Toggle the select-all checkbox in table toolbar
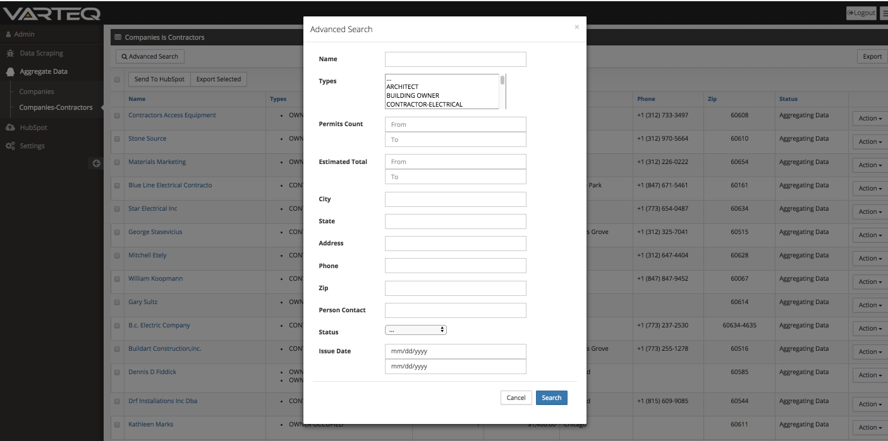 [x=117, y=79]
